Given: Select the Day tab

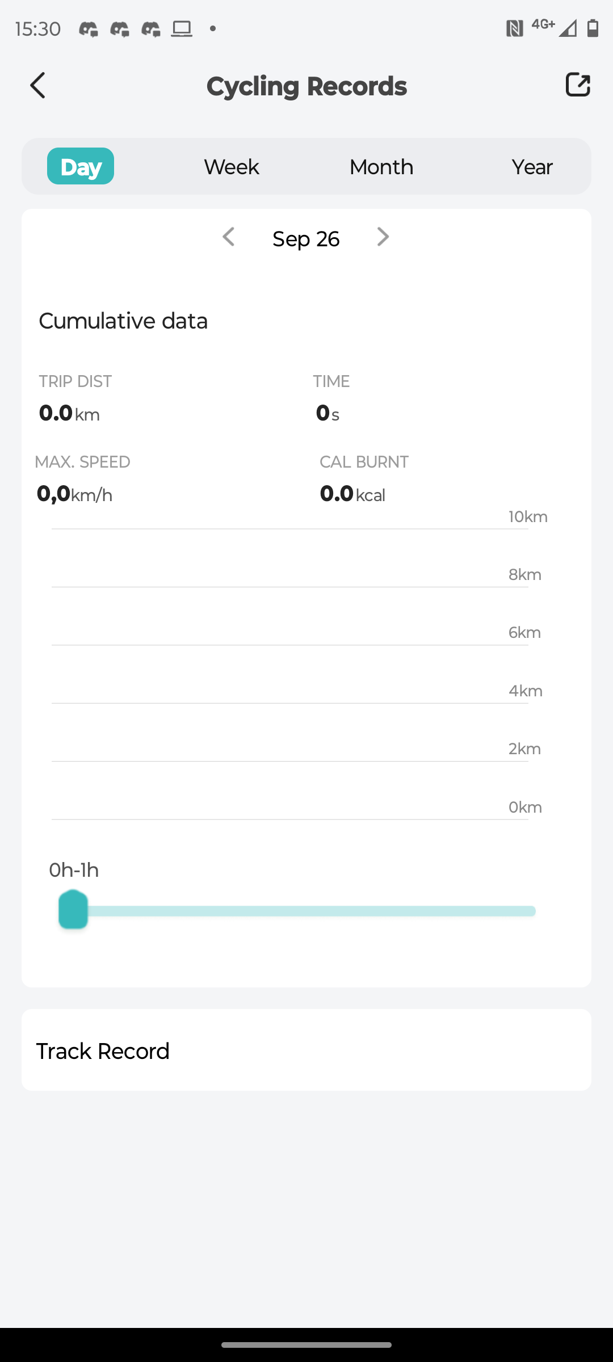Looking at the screenshot, I should click(x=81, y=166).
